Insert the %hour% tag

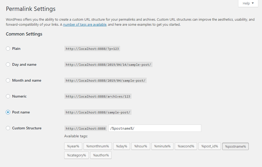[x=141, y=146]
